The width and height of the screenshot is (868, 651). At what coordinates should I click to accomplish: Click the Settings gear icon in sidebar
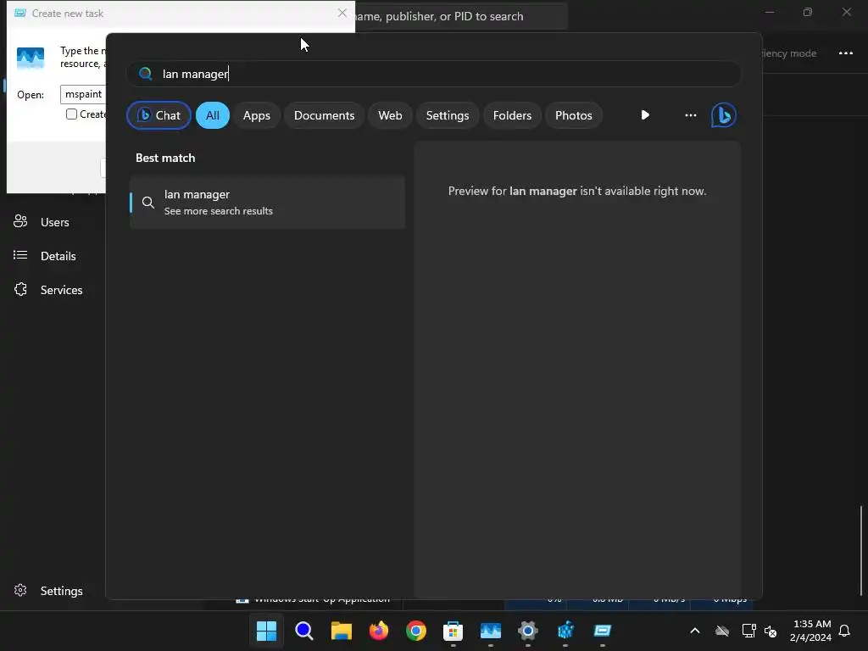(x=20, y=590)
